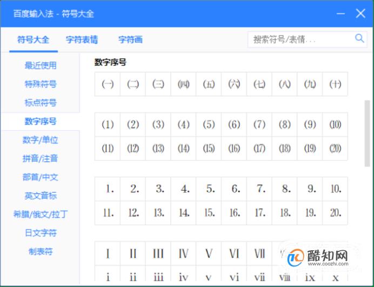The image size is (374, 287).
Task: Open the 特殊符号 category
Action: [x=41, y=84]
